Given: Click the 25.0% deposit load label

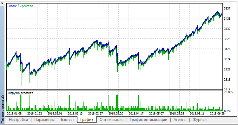Looking at the screenshot, I should (228, 92).
